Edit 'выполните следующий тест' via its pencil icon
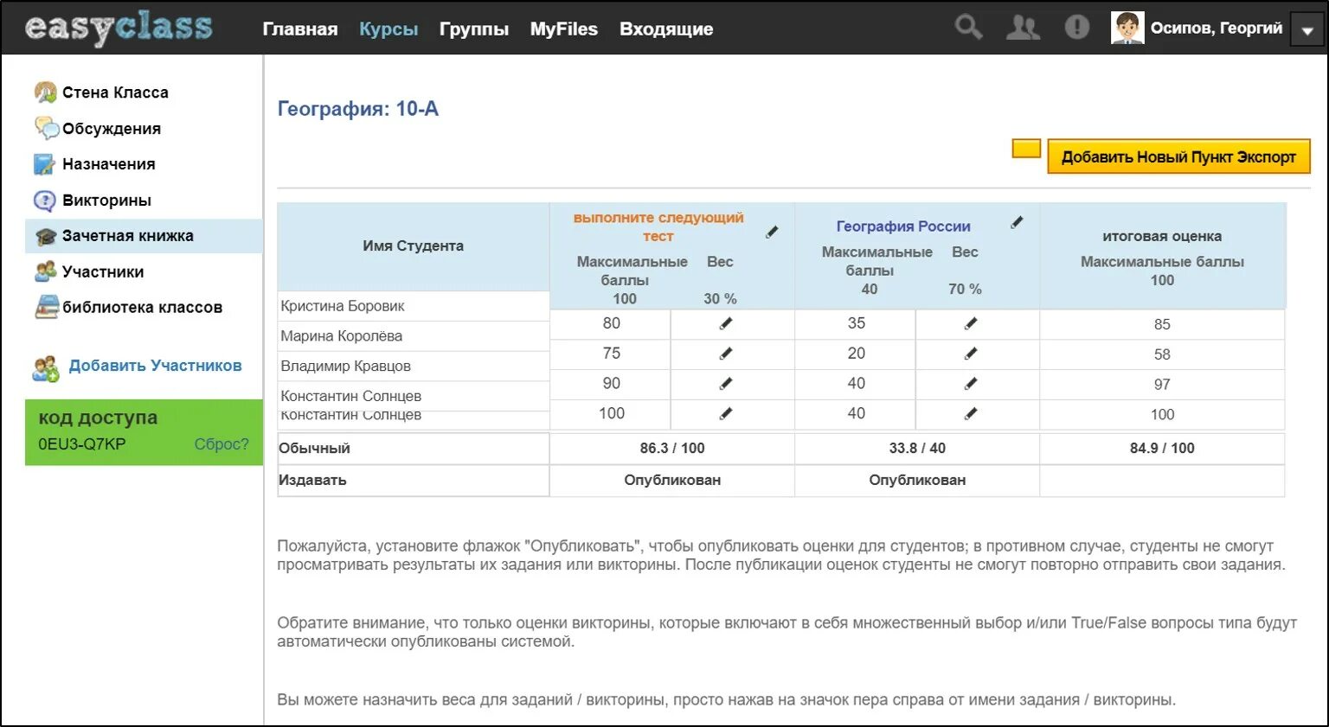 tap(773, 232)
